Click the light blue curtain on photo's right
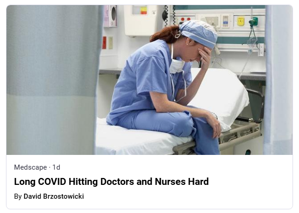Image resolution: width=299 pixels, height=213 pixels. (x=278, y=80)
